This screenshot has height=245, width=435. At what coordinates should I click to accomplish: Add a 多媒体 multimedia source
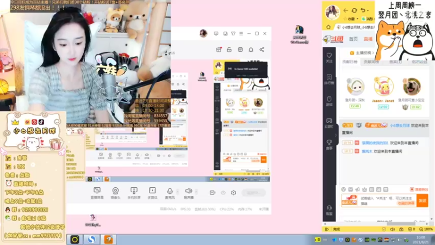point(152,193)
